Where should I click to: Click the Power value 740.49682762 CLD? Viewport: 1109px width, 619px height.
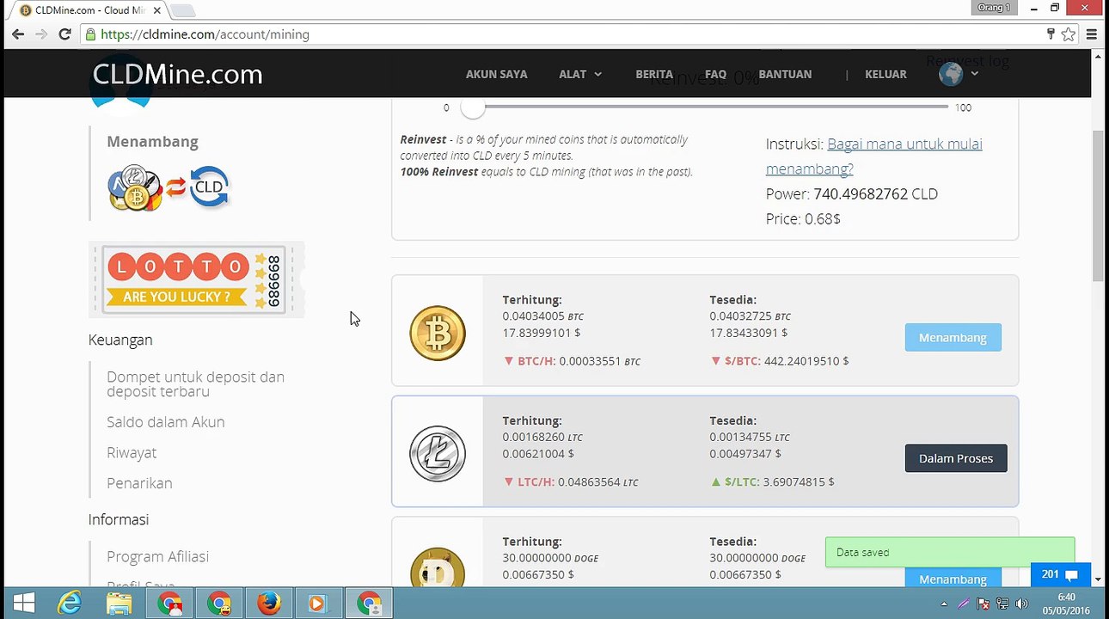(x=875, y=194)
